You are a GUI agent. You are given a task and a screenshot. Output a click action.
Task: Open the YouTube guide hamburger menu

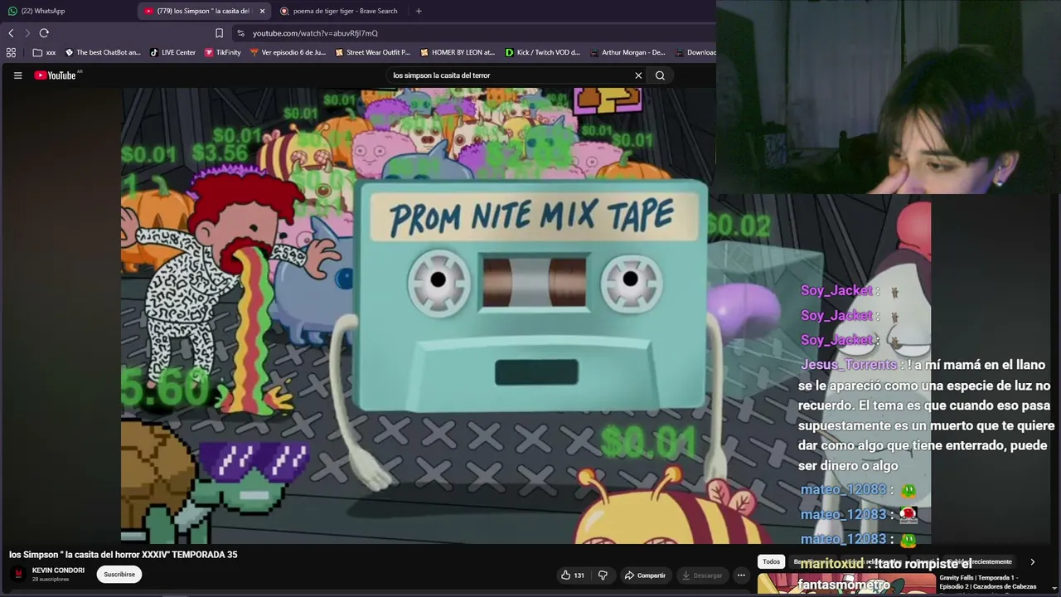(17, 75)
